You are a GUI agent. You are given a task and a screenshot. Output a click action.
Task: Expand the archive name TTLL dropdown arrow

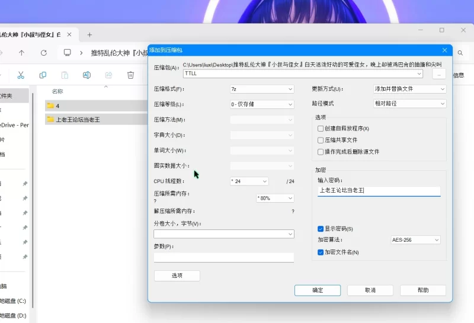(x=419, y=73)
